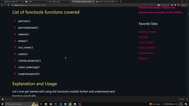Click the total_ordering() list item
189x106 pixels.
pos(29,67)
